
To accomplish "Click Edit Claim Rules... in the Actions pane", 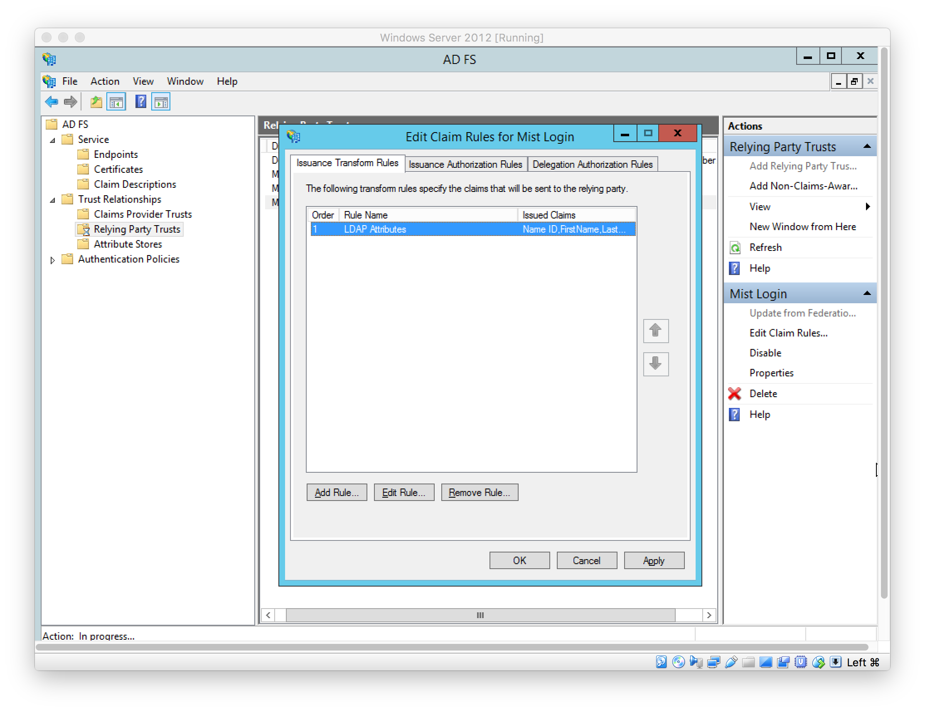I will 788,333.
